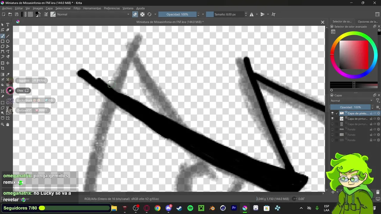Select the Polyline tool
Screen dimensions: 381x214
point(8,46)
